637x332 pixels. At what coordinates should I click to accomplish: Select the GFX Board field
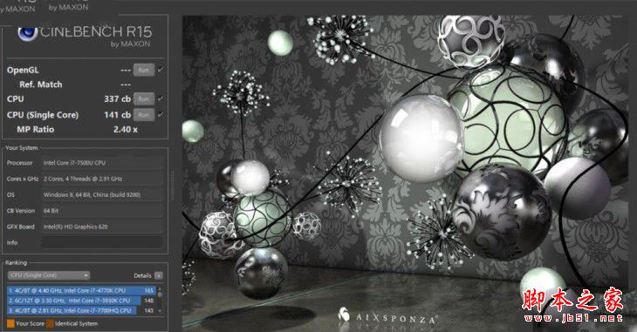[x=102, y=227]
